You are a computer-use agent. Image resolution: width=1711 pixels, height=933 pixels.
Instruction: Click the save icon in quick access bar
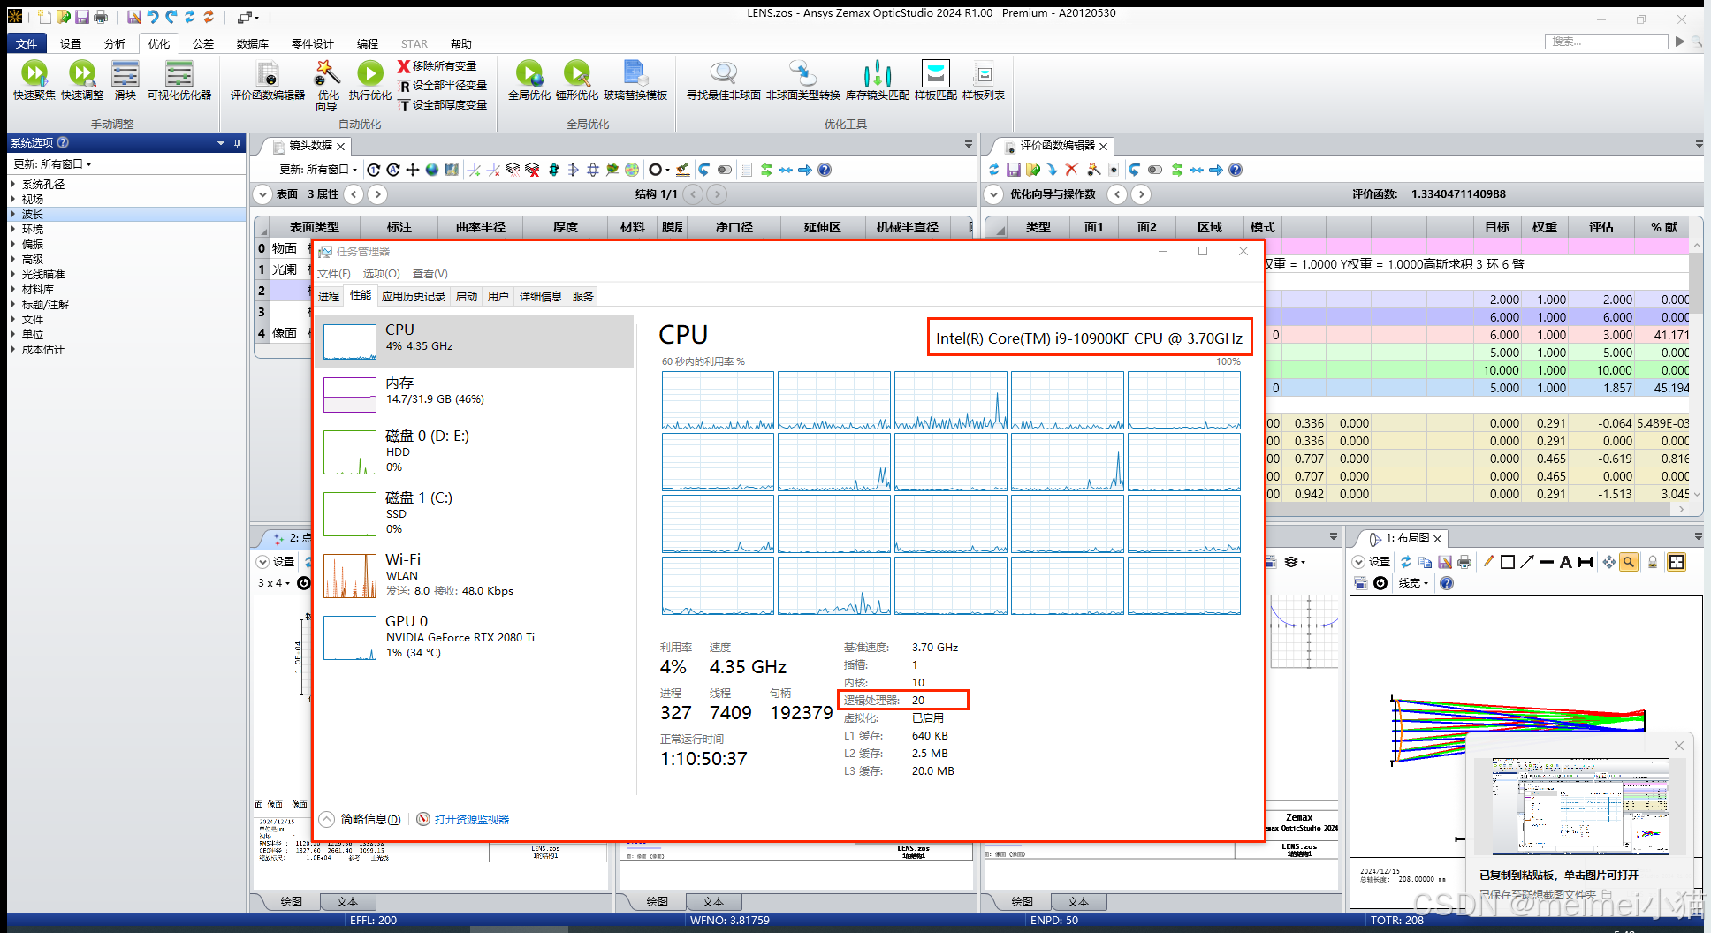click(82, 17)
